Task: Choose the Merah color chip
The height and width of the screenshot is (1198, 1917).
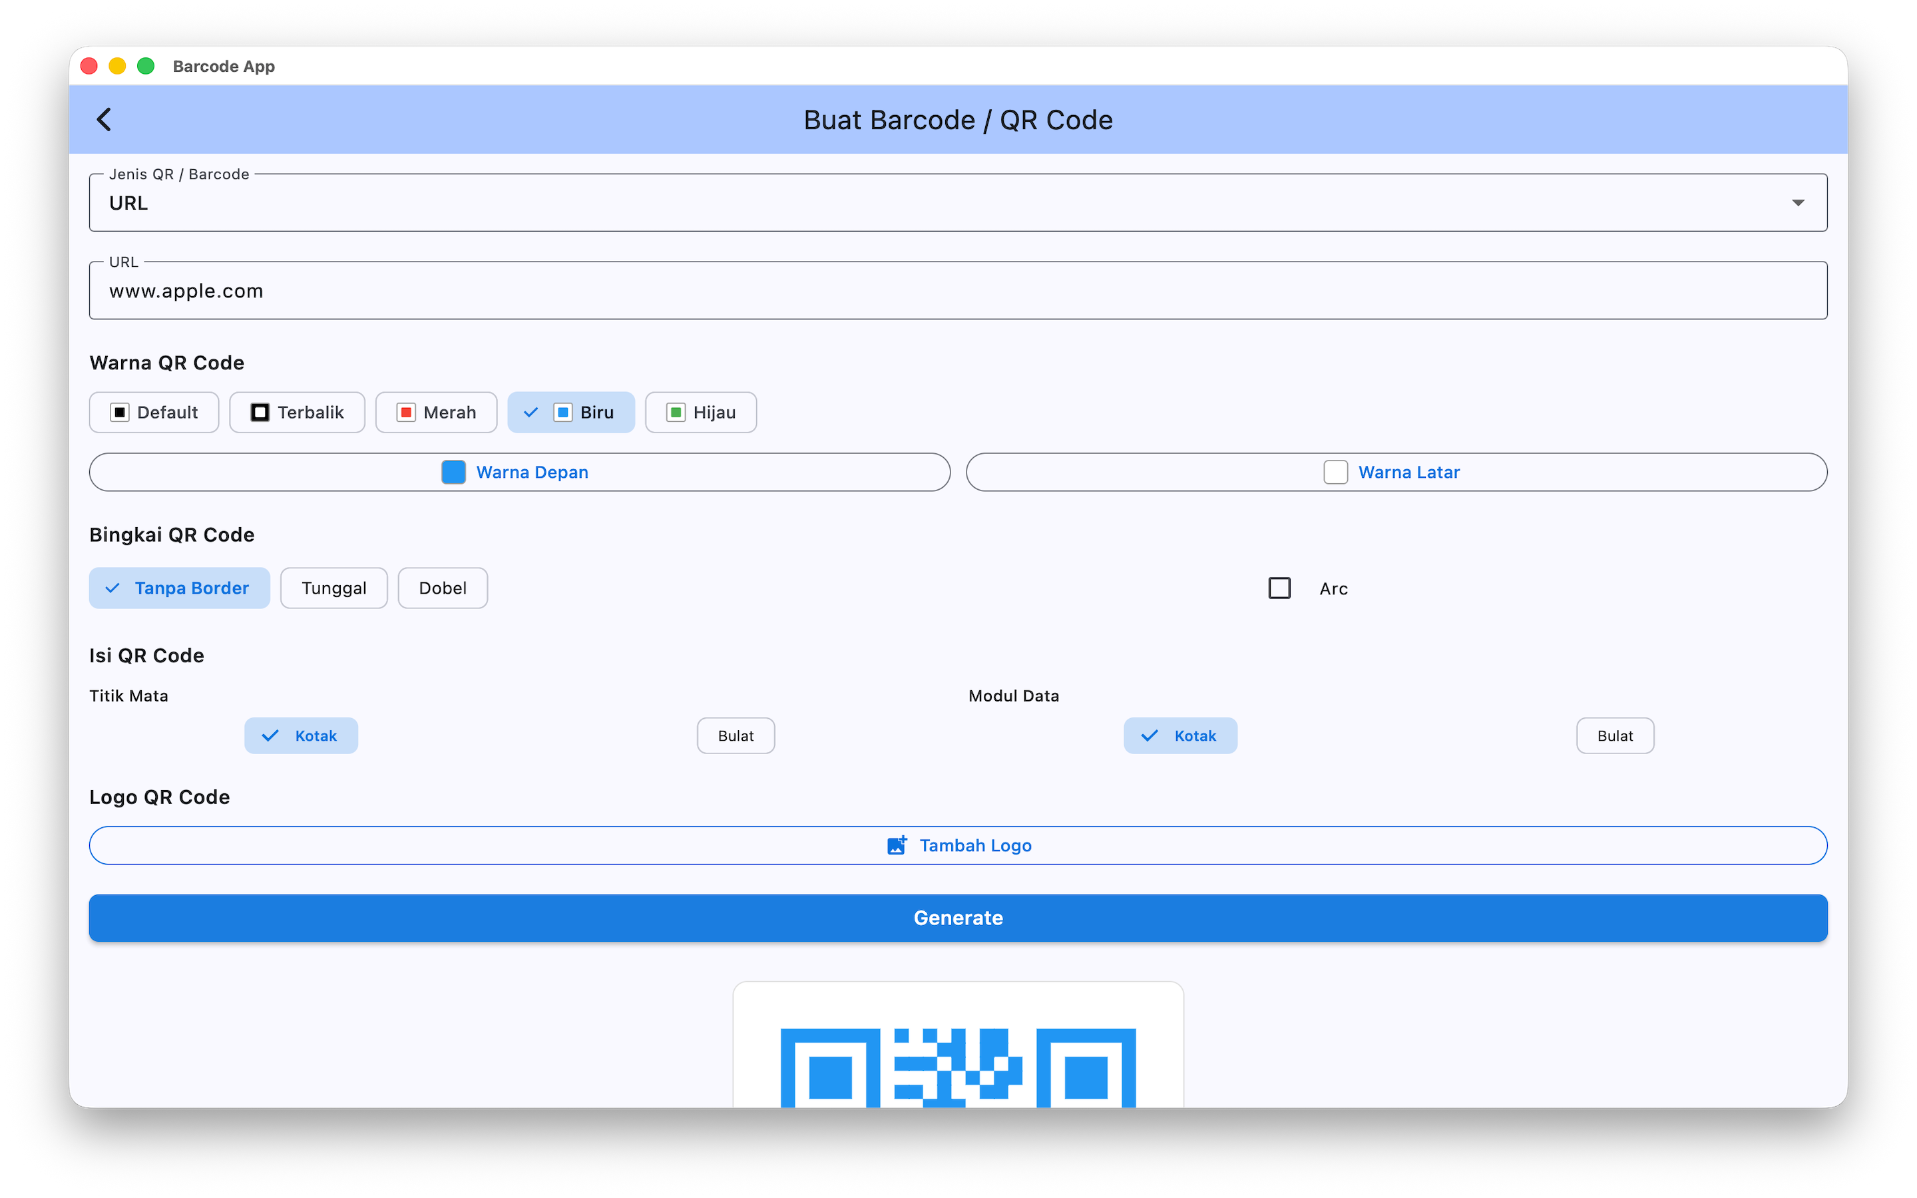Action: [x=437, y=412]
